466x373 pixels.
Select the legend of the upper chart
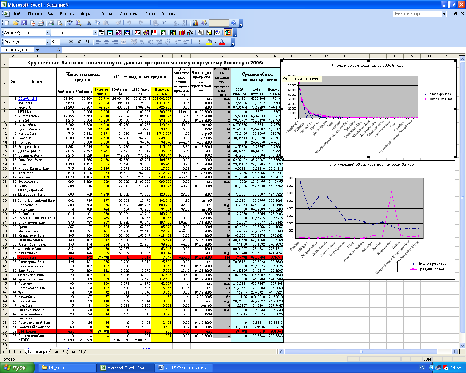437,97
